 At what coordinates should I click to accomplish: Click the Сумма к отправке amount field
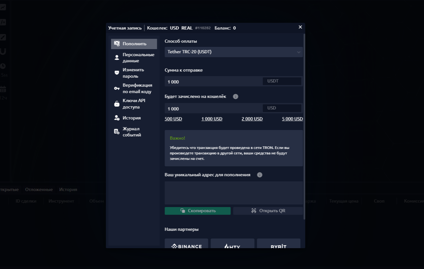[213, 82]
